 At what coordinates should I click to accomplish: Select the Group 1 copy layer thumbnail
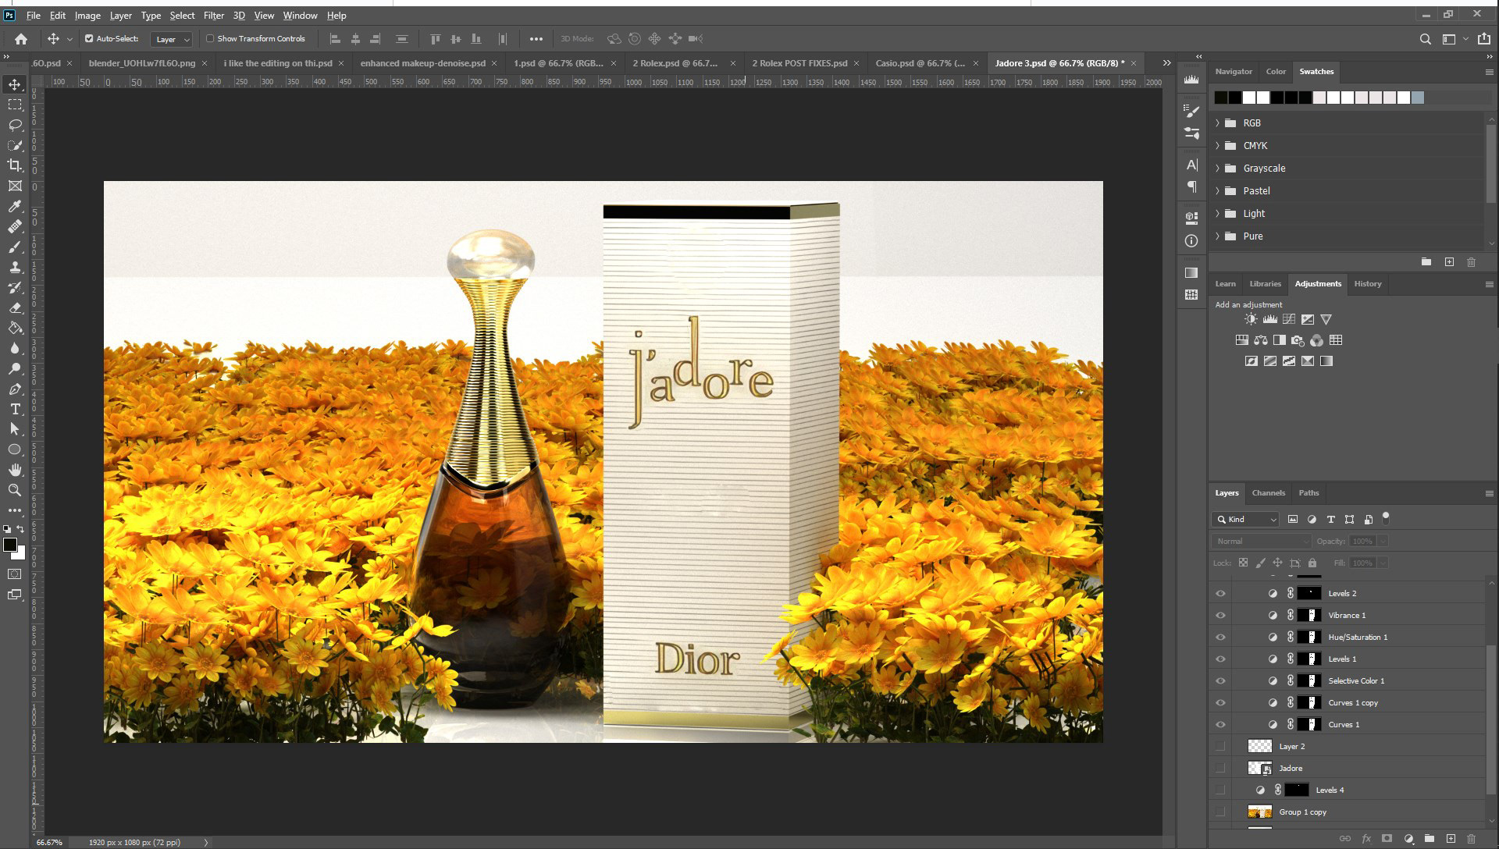click(1259, 812)
